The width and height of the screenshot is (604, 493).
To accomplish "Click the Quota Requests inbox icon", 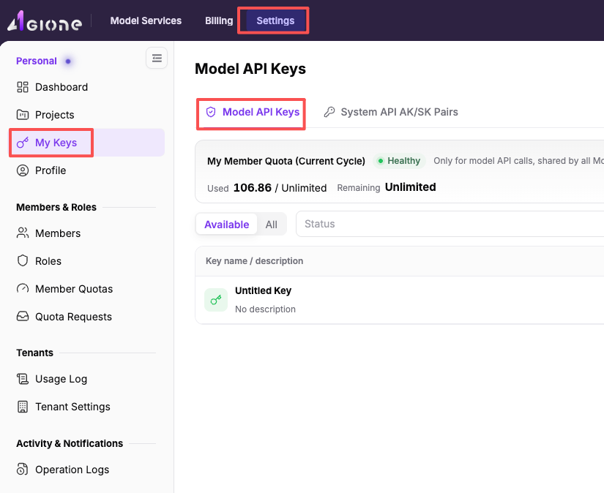I will 23,316.
